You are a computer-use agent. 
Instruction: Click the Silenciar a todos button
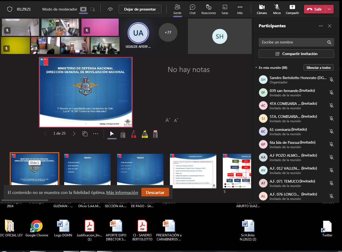tap(319, 68)
